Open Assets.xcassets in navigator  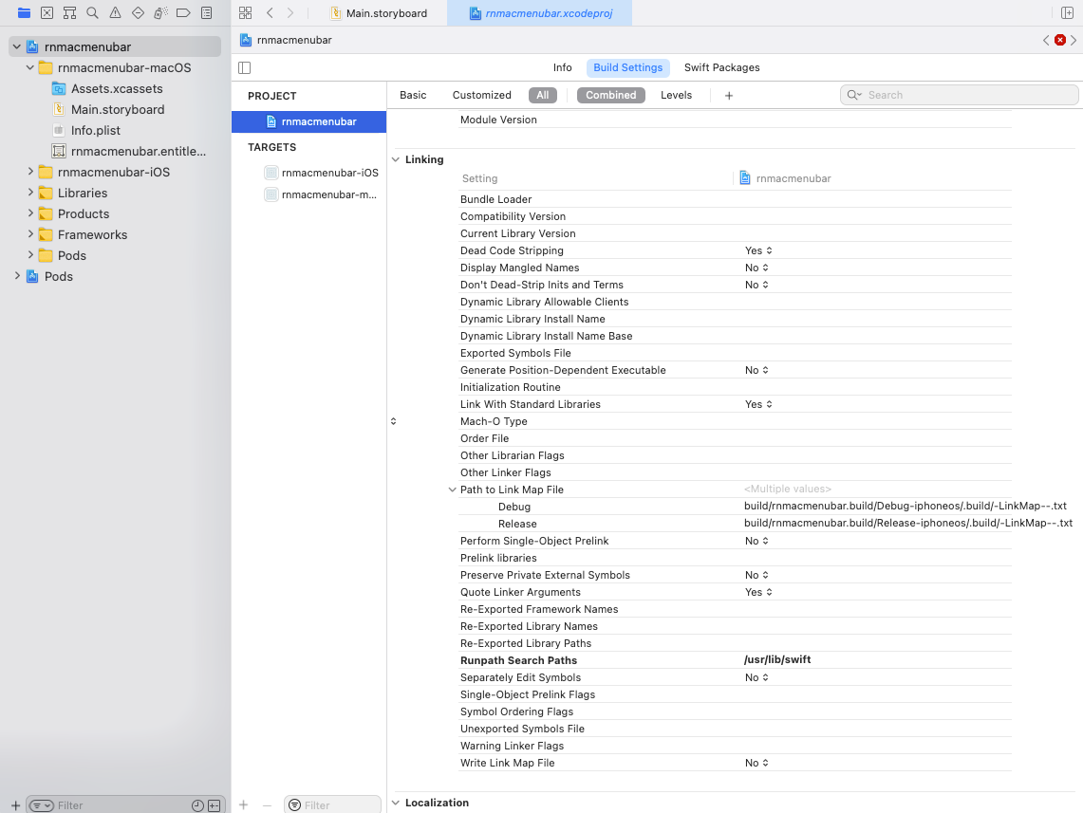(108, 88)
